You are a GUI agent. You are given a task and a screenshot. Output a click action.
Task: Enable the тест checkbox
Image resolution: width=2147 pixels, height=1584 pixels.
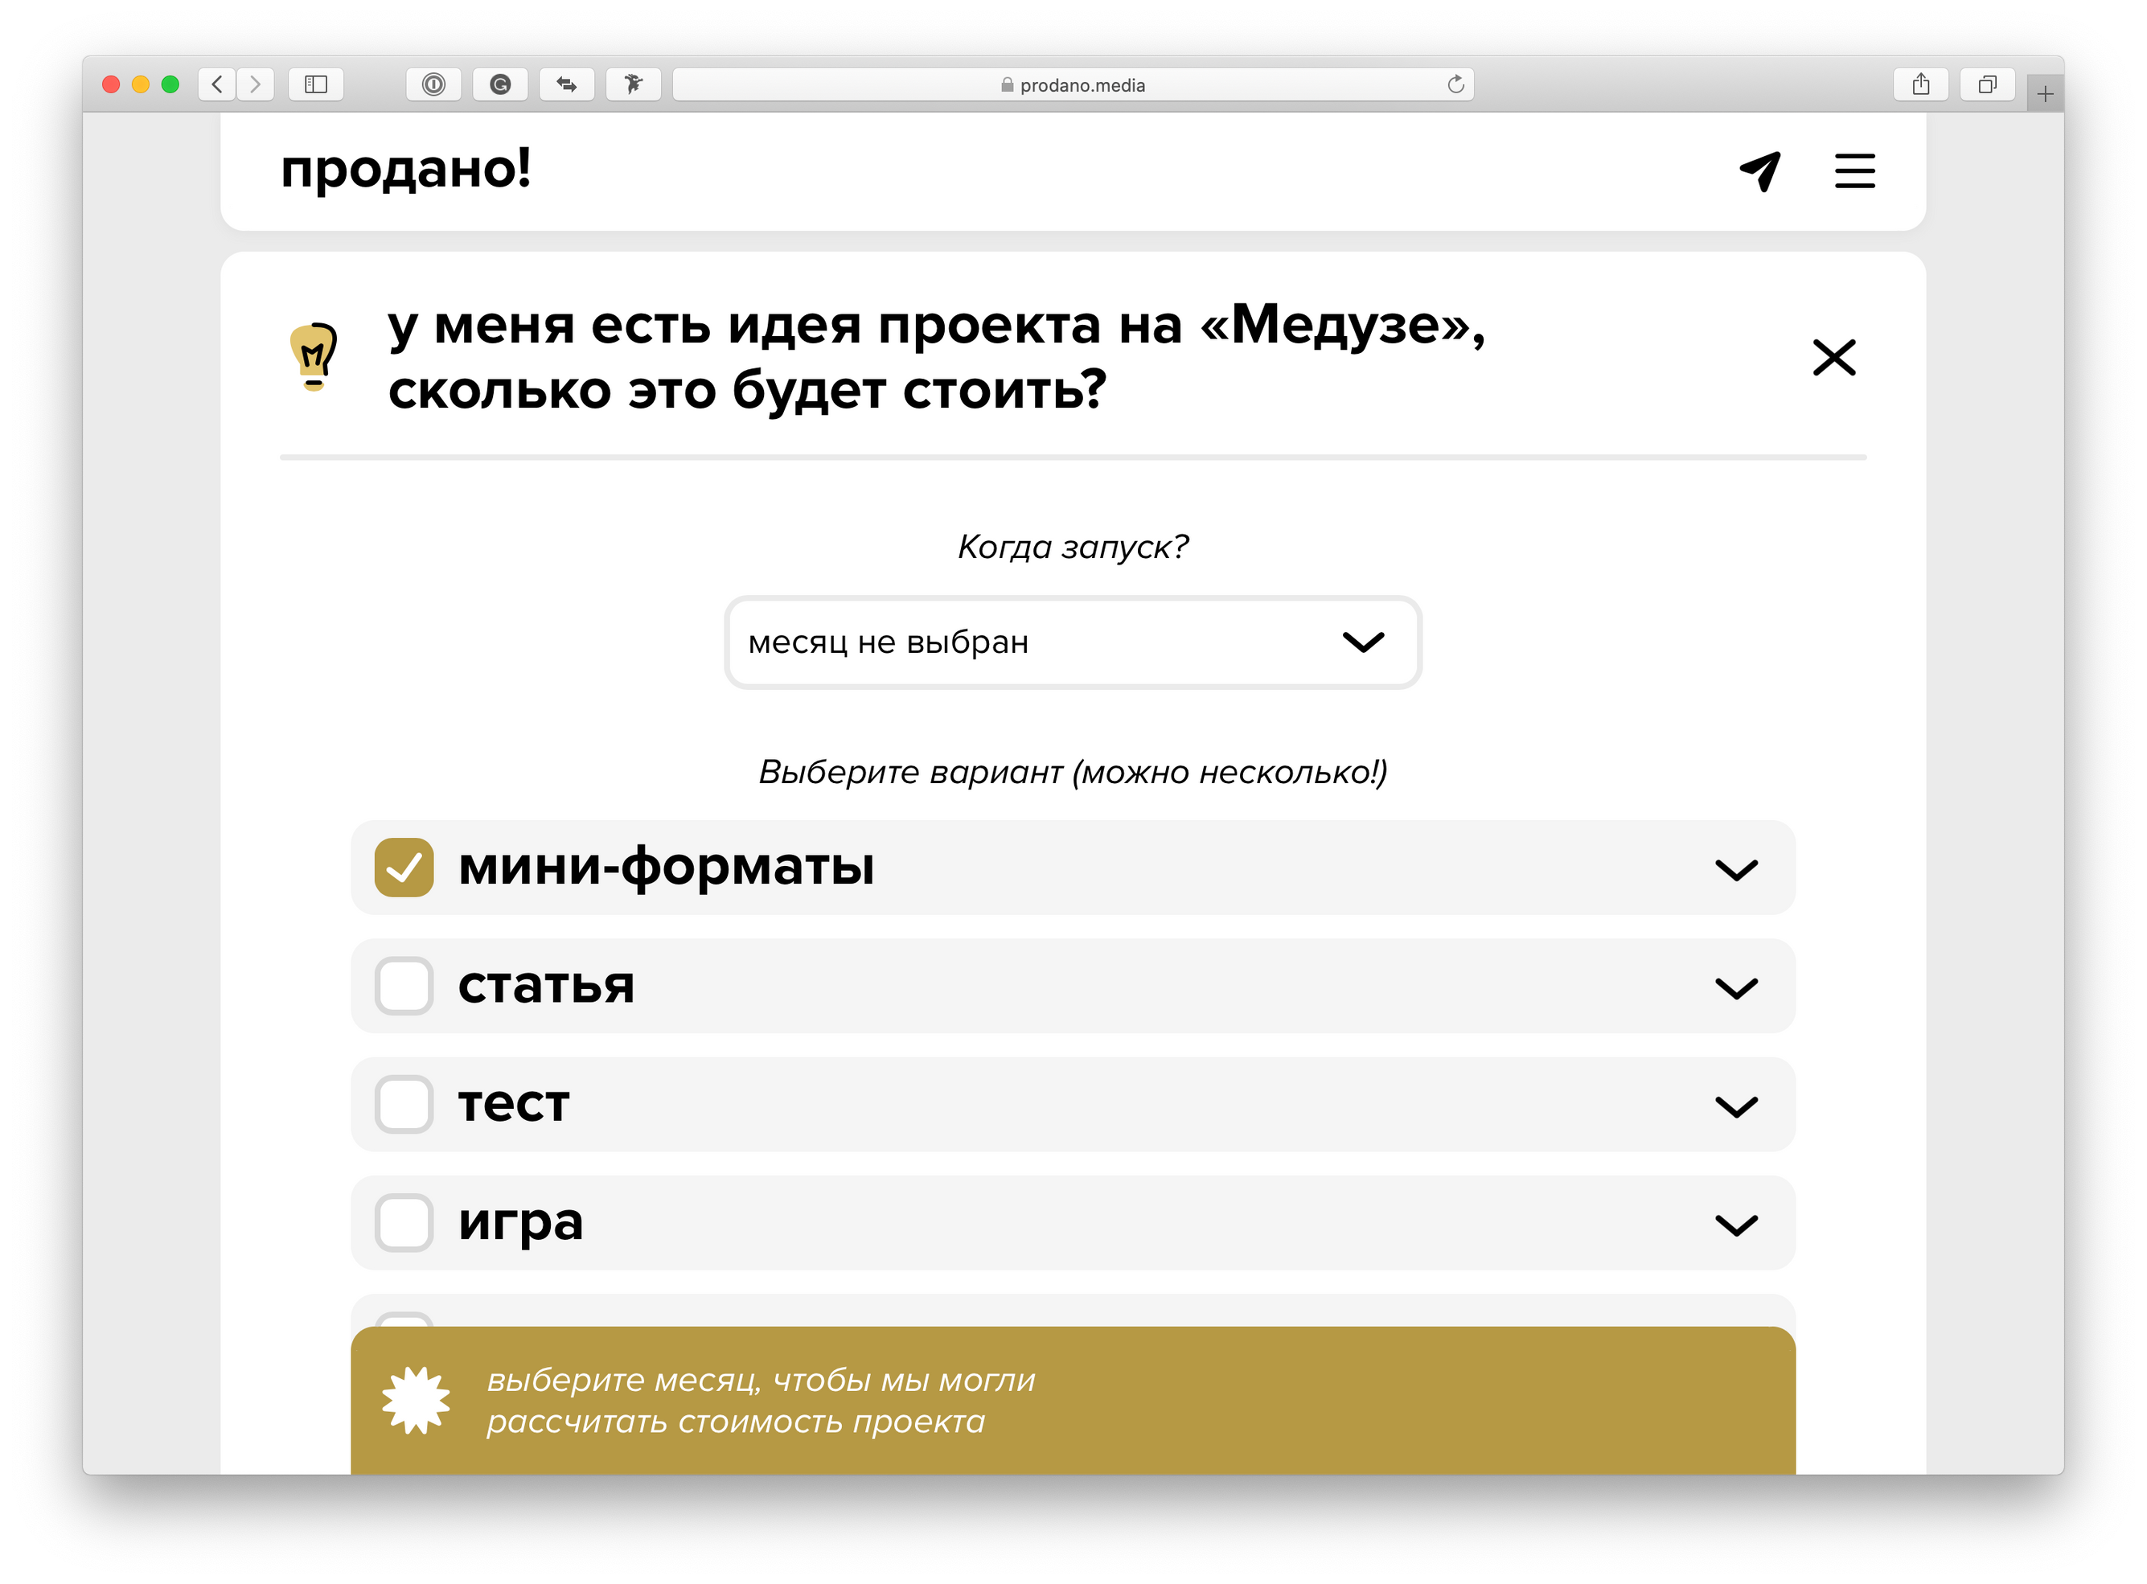(404, 1105)
